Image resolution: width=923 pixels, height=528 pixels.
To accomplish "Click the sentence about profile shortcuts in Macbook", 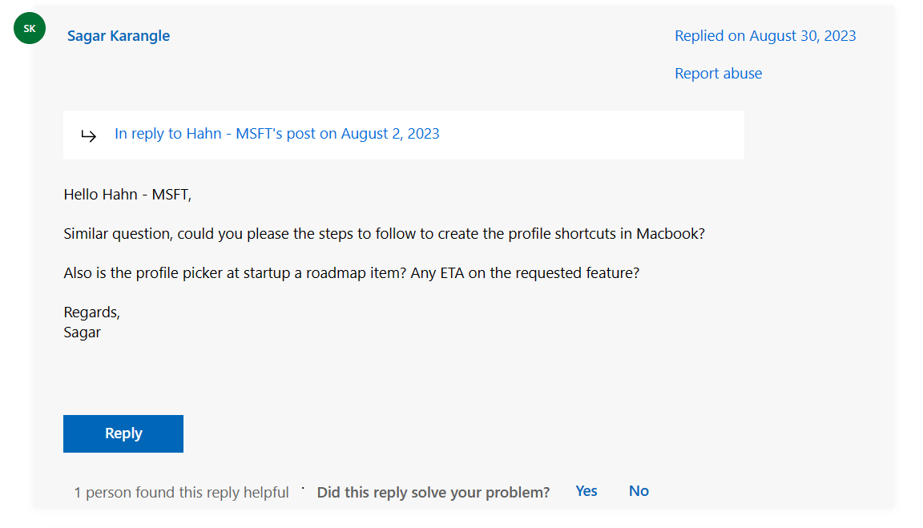I will [x=383, y=234].
